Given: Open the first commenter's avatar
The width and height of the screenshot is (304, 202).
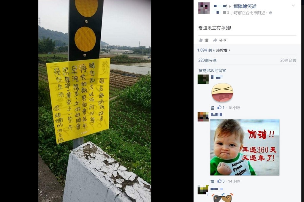Looking at the screenshot, I should coord(203,79).
